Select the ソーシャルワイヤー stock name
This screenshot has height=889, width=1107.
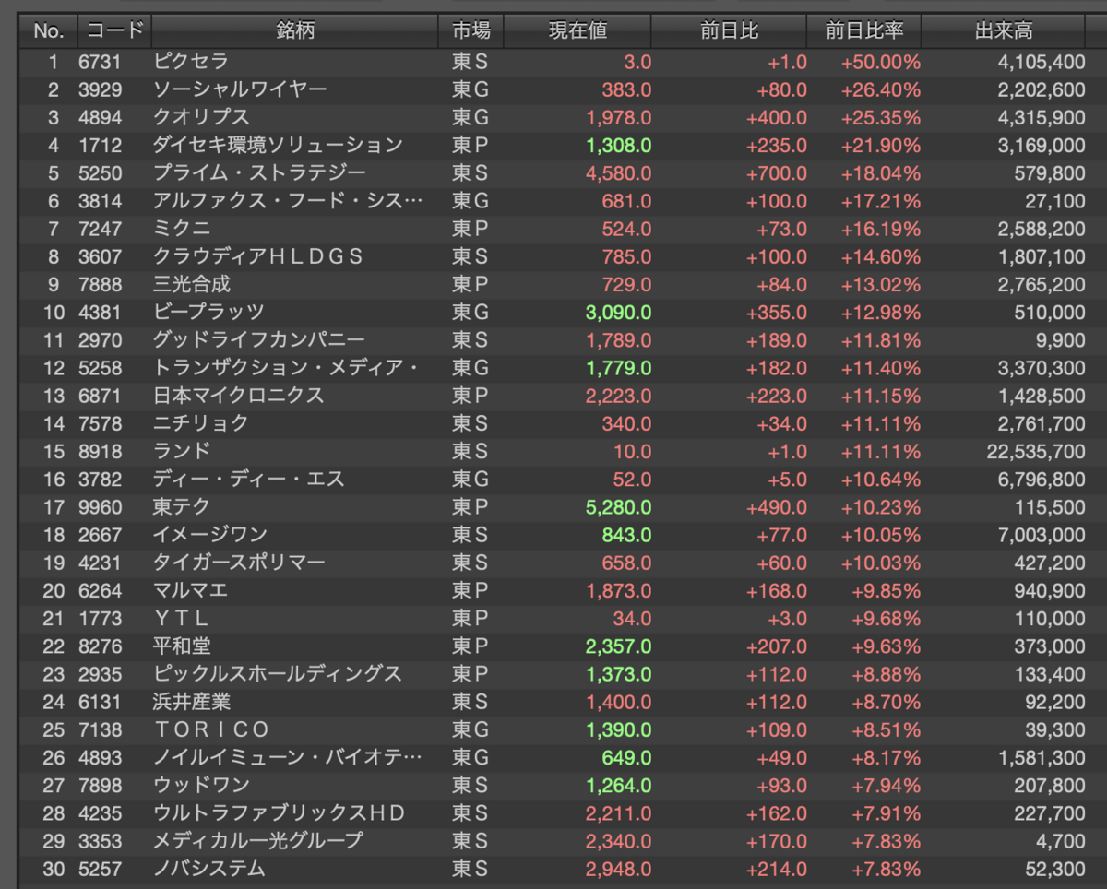[x=240, y=89]
